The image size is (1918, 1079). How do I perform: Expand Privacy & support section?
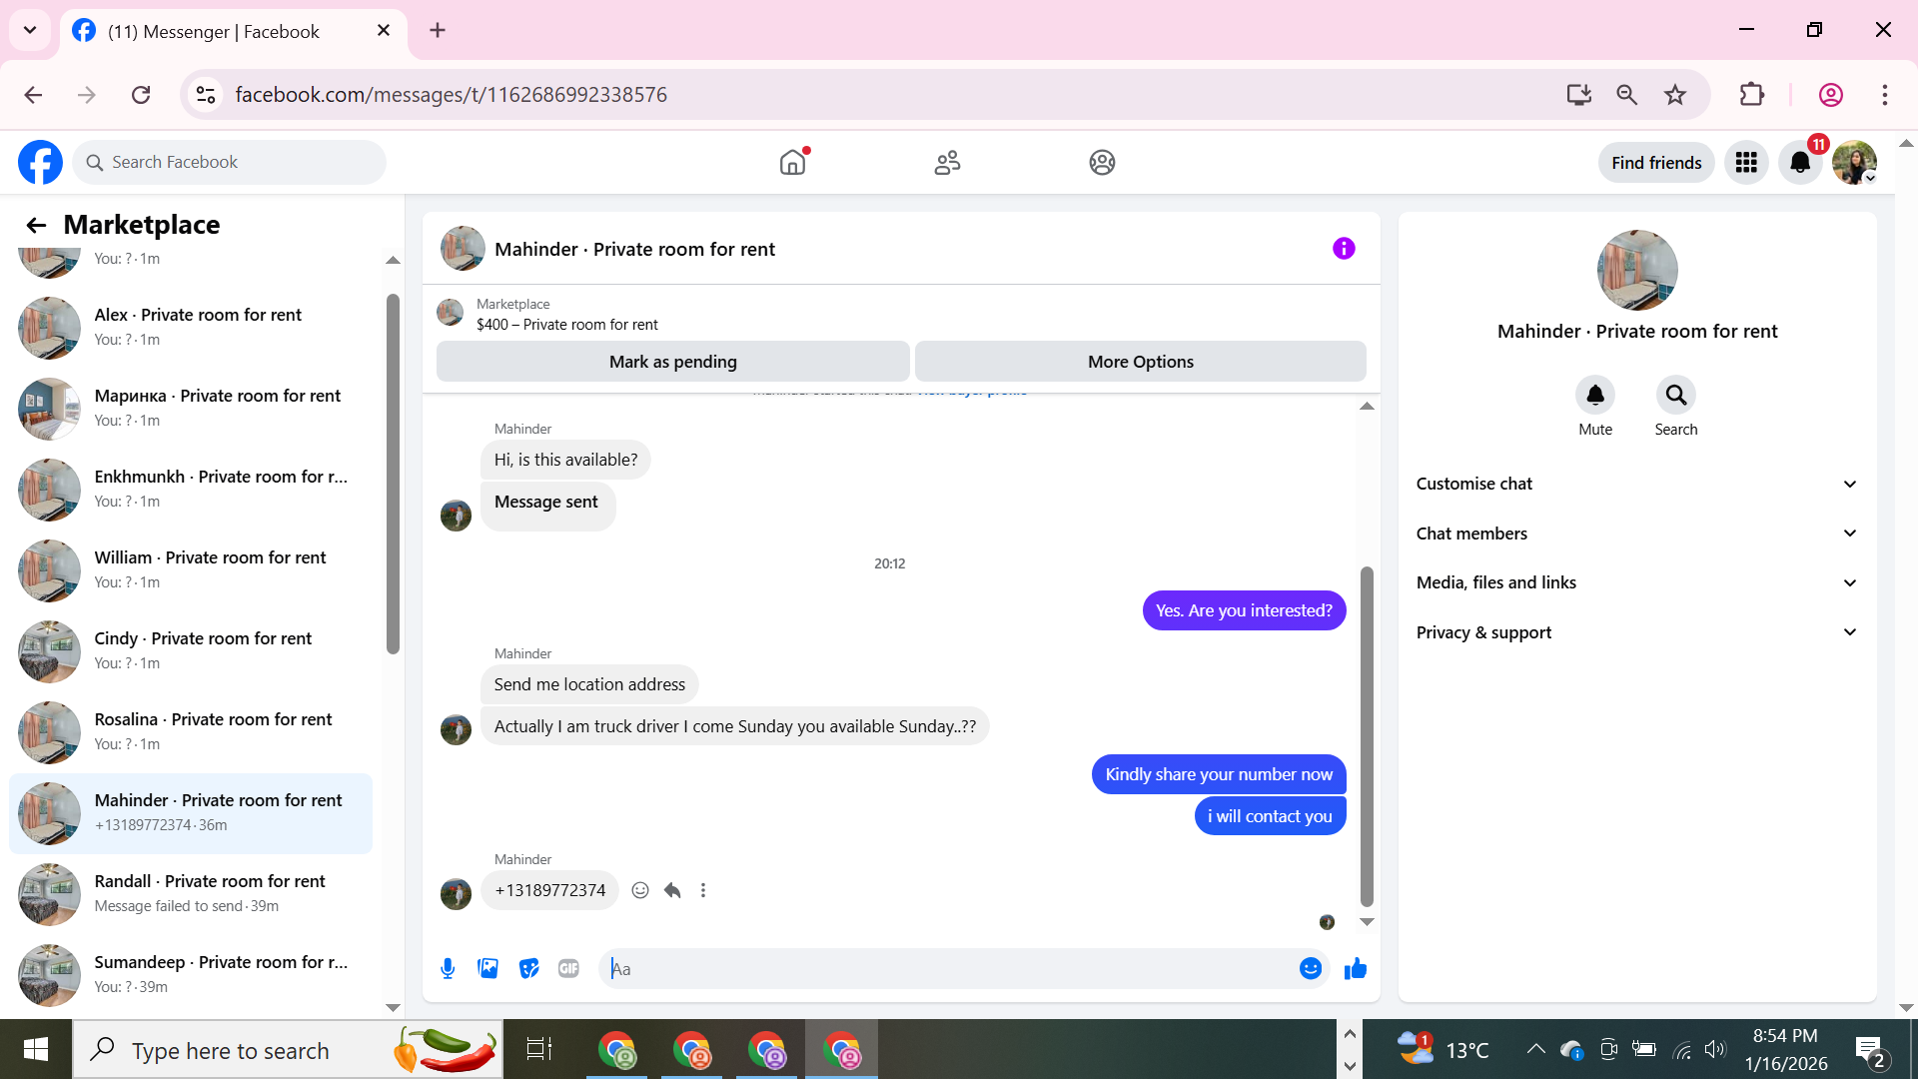pyautogui.click(x=1636, y=632)
